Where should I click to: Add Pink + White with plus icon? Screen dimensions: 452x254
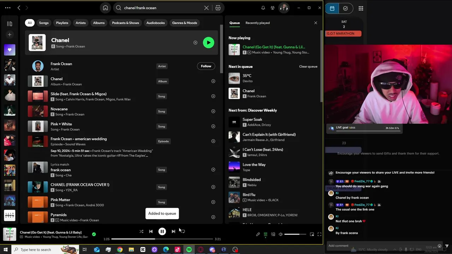[x=213, y=126]
